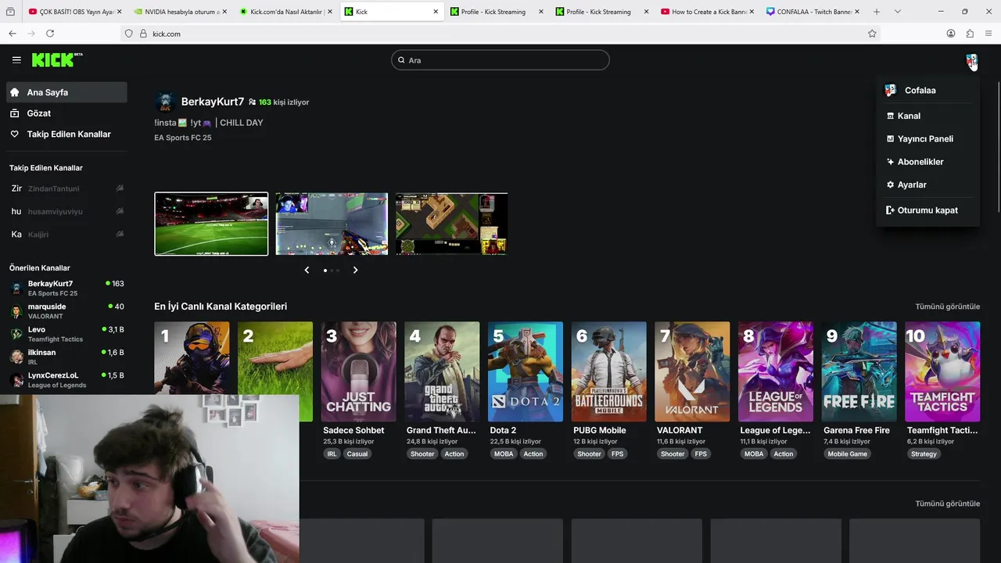Screen dimensions: 1001x563
Task: Open Gözat in sidebar
Action: [66, 113]
